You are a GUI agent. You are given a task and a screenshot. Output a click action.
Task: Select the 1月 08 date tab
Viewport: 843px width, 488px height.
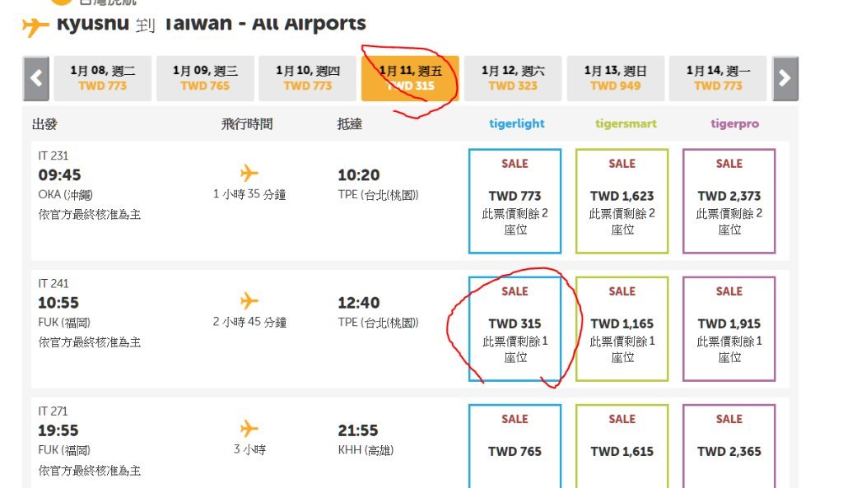103,78
